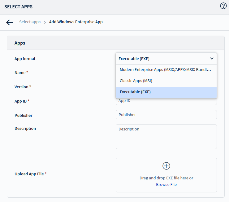Click the Apps section header
This screenshot has height=202, width=229.
20,43
